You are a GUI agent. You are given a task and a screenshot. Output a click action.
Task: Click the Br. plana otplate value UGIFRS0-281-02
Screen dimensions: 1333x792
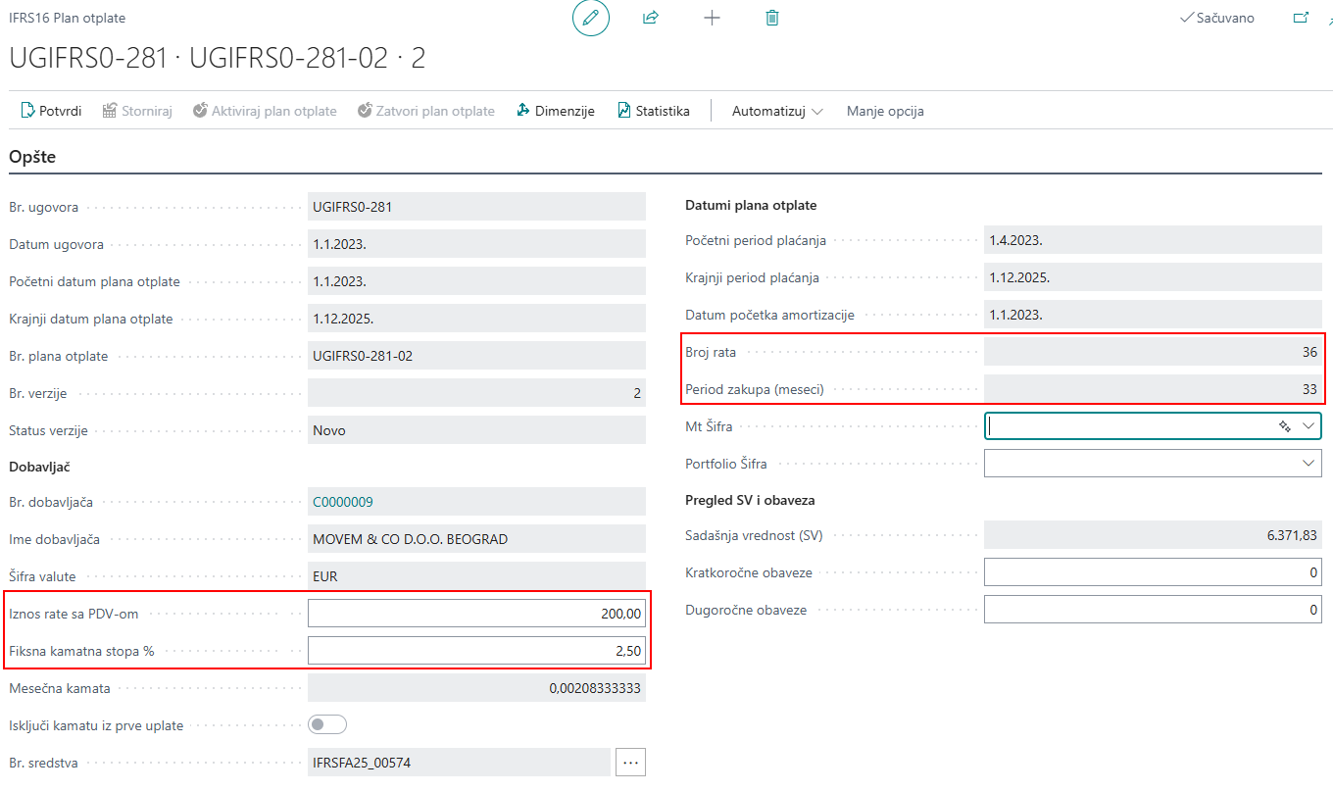(476, 356)
